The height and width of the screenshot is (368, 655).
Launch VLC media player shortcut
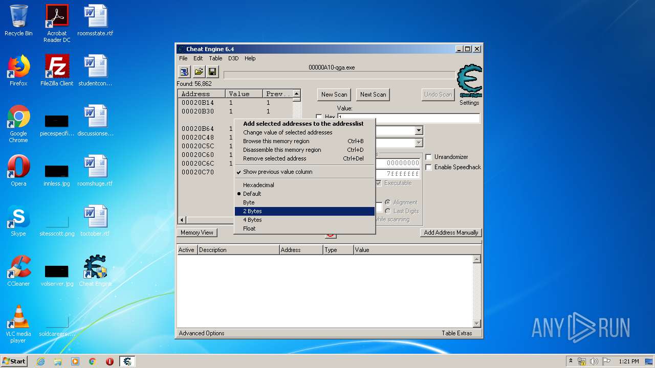[18, 324]
